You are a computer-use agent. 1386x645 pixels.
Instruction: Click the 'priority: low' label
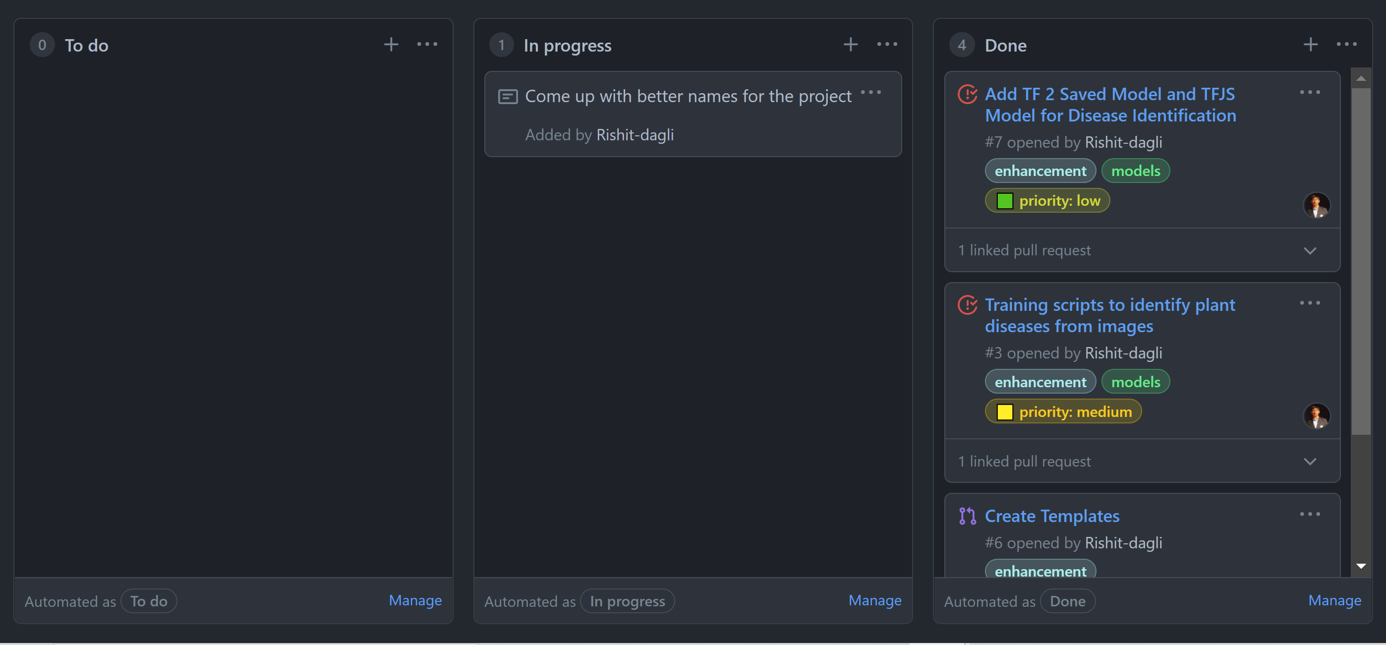coord(1047,201)
